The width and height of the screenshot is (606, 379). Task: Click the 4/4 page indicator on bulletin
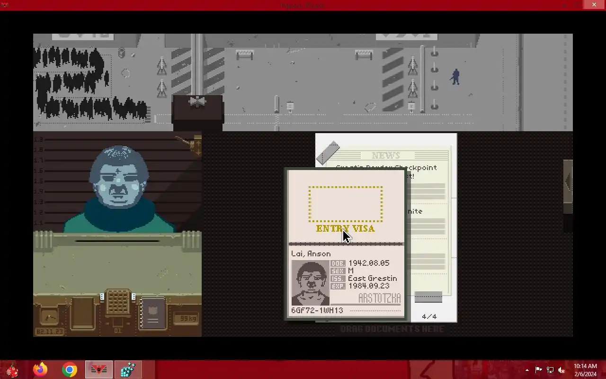429,316
